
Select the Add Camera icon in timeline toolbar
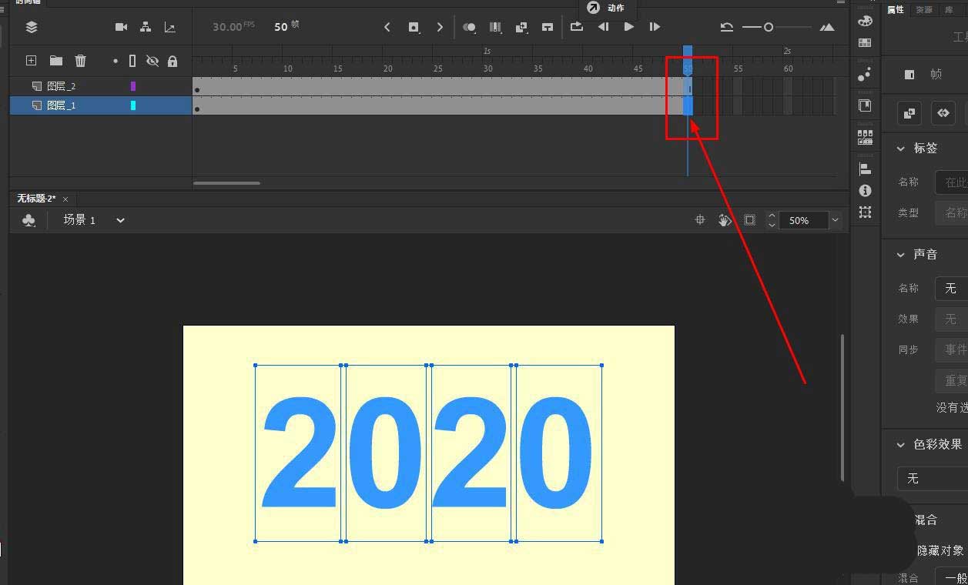coord(121,27)
